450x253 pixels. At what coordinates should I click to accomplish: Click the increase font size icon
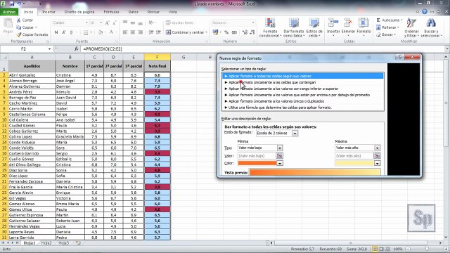[x=107, y=22]
